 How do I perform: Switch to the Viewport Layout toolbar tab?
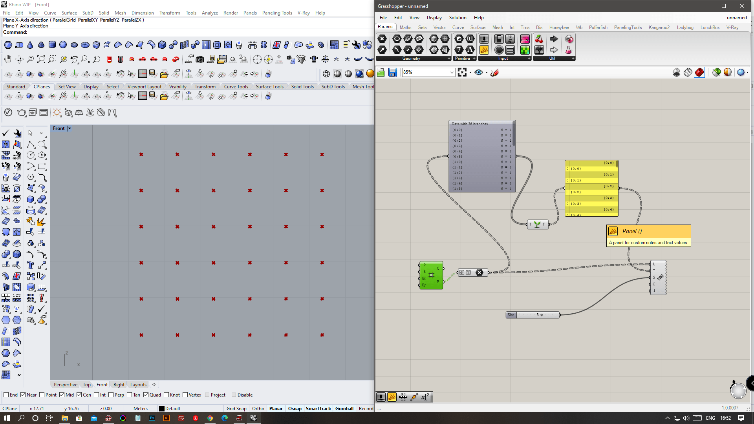point(144,87)
